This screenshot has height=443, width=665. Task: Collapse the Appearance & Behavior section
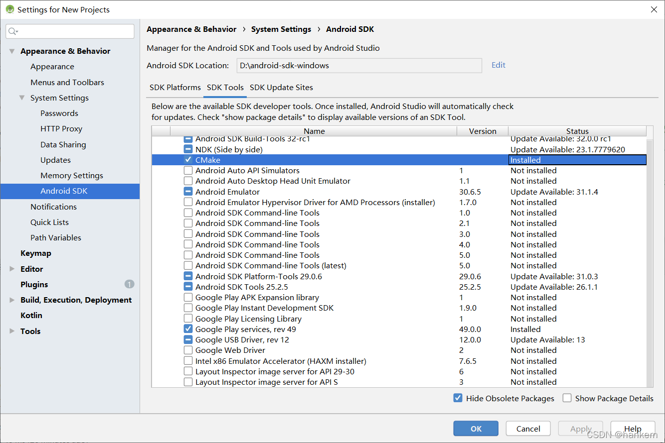tap(12, 51)
